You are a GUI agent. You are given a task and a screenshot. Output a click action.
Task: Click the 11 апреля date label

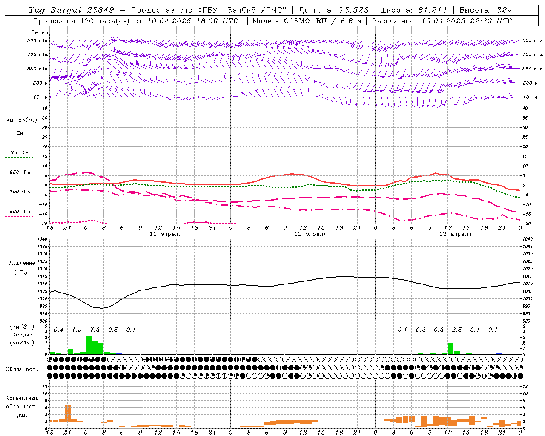(166, 234)
